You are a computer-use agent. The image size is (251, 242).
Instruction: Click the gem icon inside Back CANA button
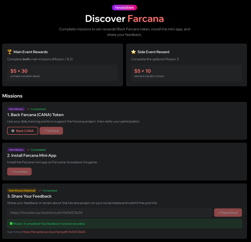[x=13, y=131]
